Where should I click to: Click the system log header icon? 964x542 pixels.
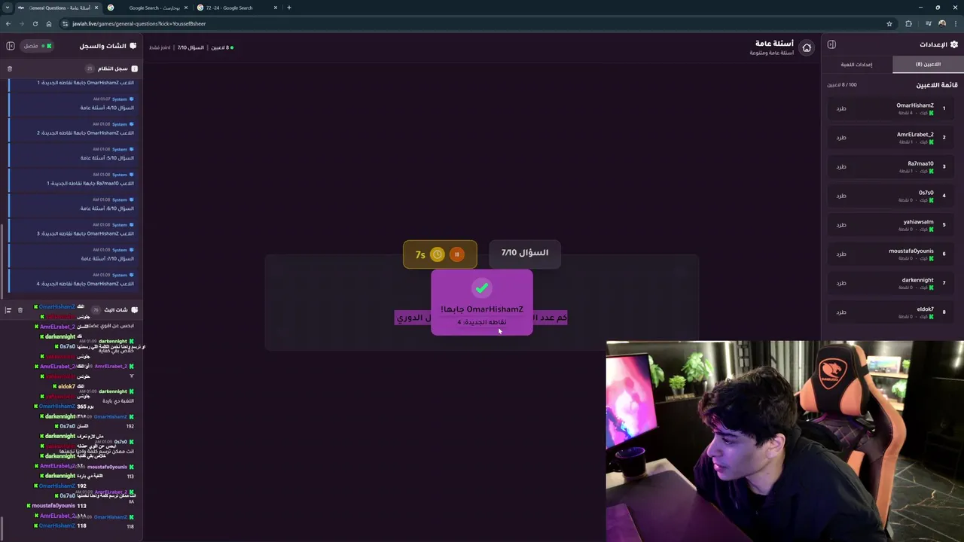(135, 69)
